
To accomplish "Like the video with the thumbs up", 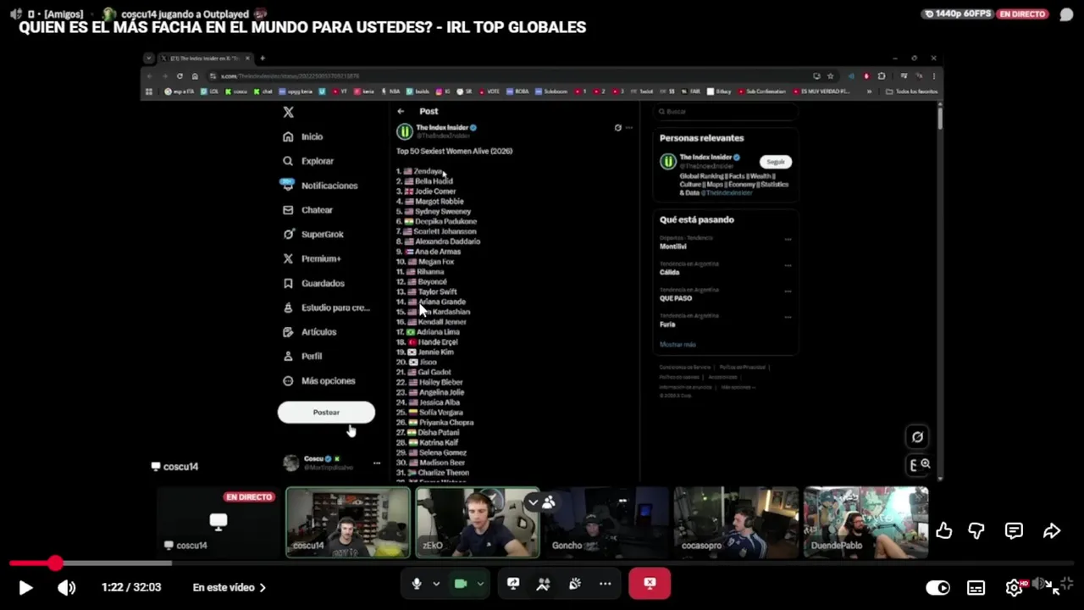I will (943, 530).
